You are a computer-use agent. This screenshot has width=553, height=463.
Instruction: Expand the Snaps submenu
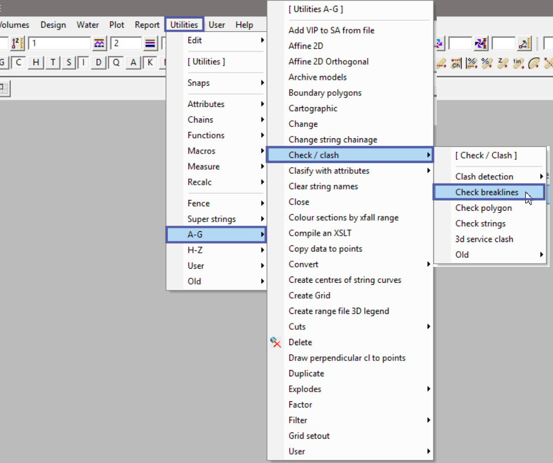click(217, 83)
